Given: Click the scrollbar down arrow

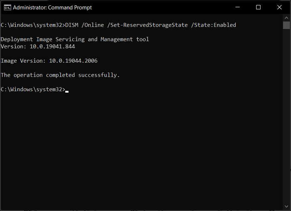Looking at the screenshot, I should point(286,206).
